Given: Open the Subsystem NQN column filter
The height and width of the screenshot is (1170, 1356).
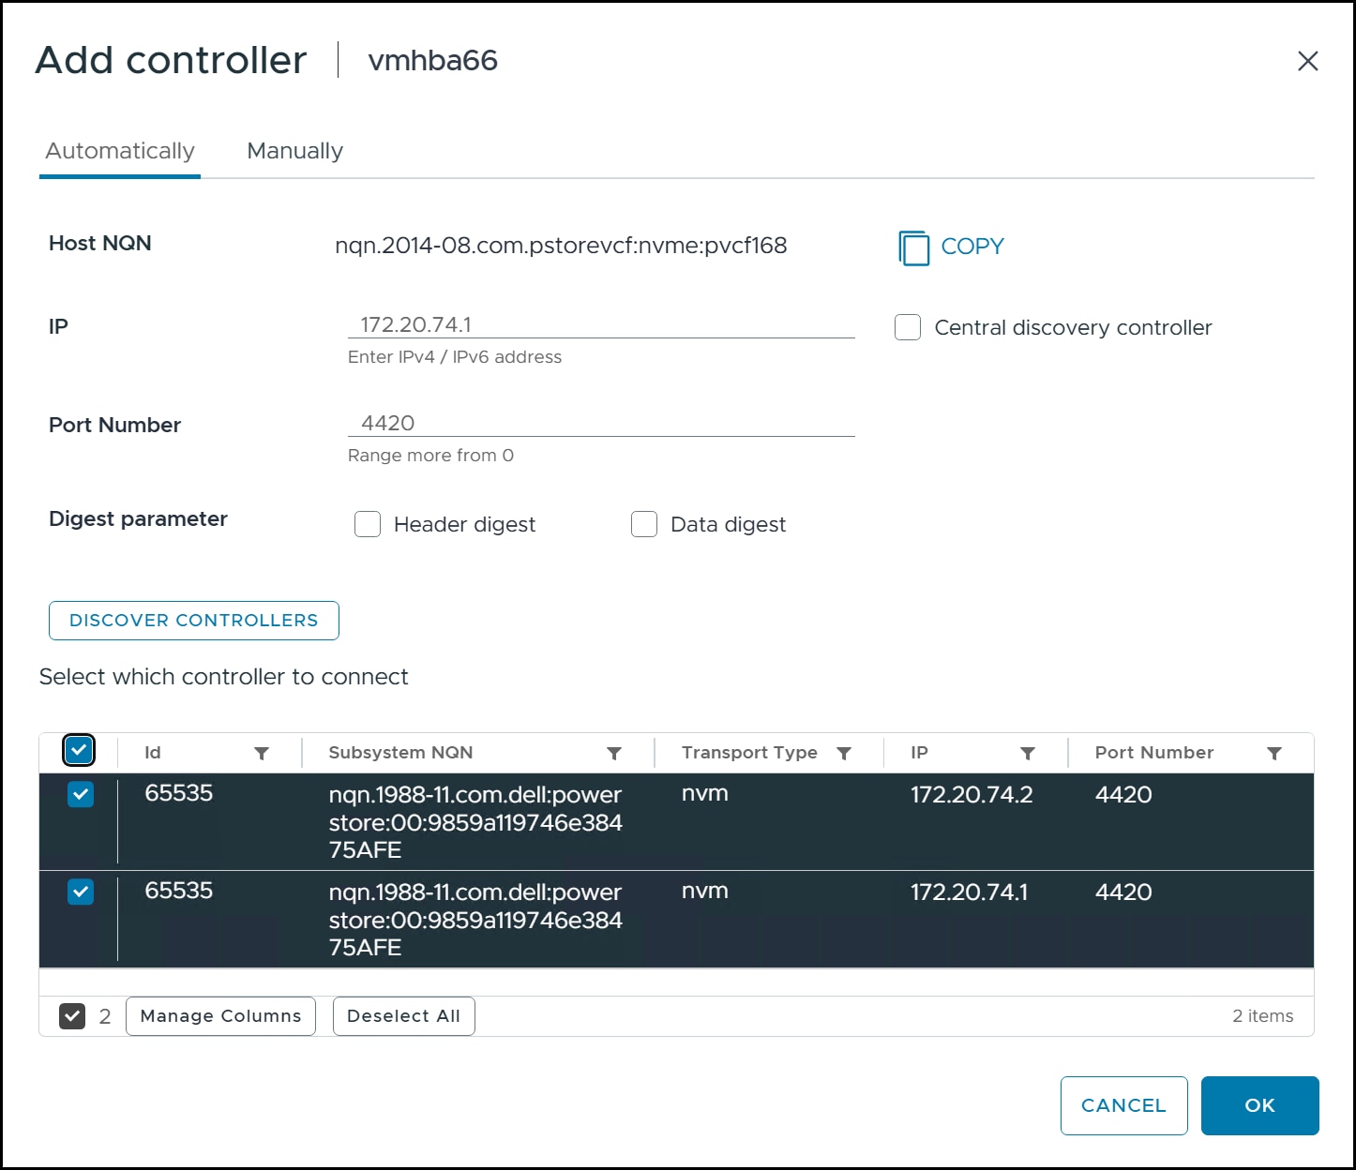Looking at the screenshot, I should point(614,753).
